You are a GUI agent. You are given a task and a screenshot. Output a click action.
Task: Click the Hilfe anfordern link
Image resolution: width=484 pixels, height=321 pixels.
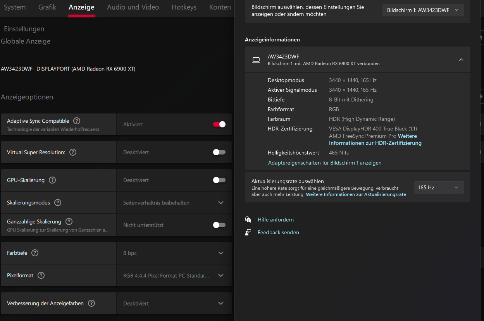point(276,220)
